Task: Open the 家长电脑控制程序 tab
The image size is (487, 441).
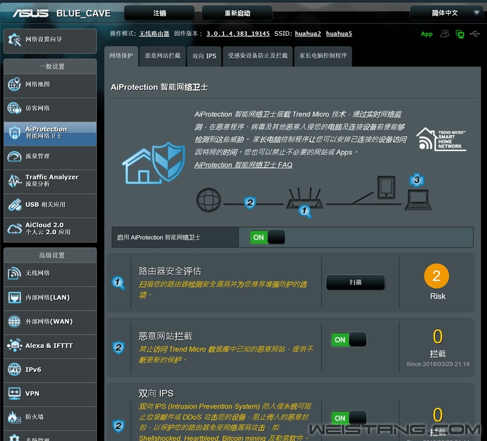Action: pyautogui.click(x=323, y=56)
